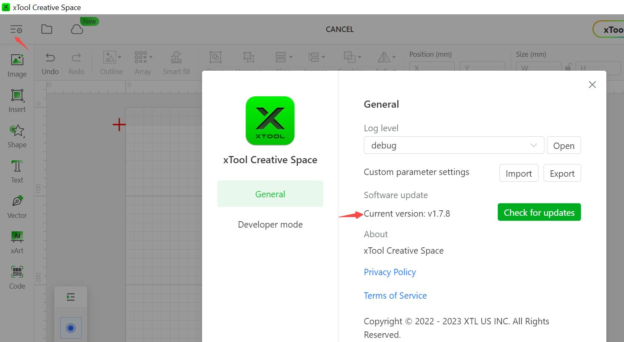Click the Reflect icon in toolbar

pos(384,57)
